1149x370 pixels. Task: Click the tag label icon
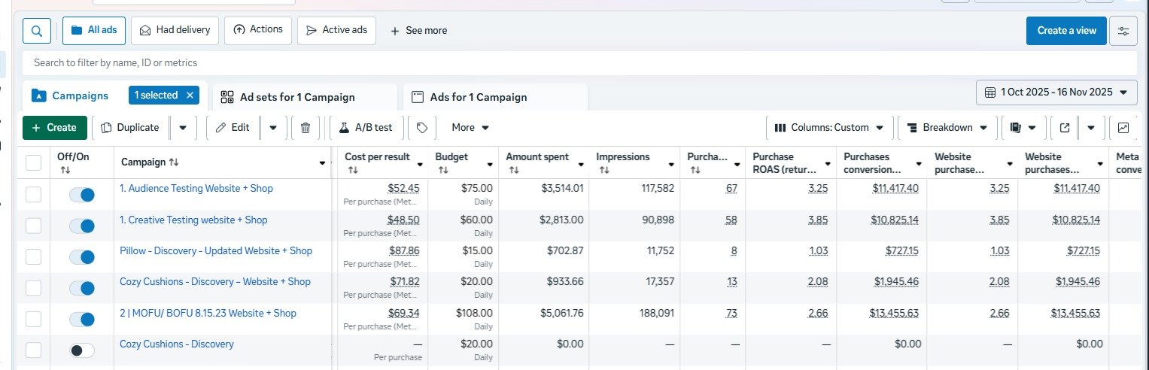(x=422, y=128)
